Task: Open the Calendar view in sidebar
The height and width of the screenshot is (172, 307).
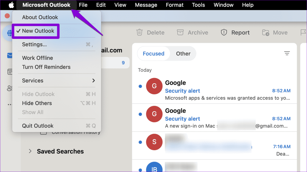Action: pyautogui.click(x=10, y=72)
